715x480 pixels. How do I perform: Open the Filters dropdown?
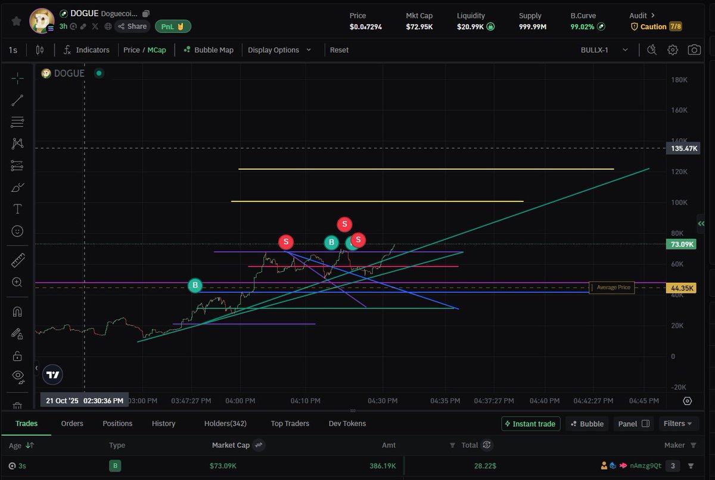coord(678,424)
